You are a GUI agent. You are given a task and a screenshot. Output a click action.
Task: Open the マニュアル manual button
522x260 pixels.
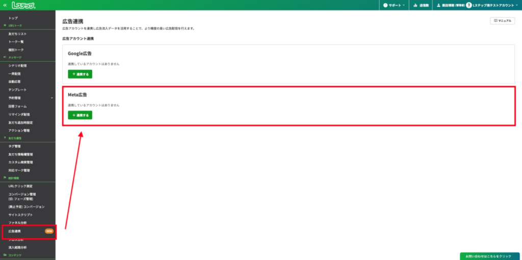click(x=502, y=21)
